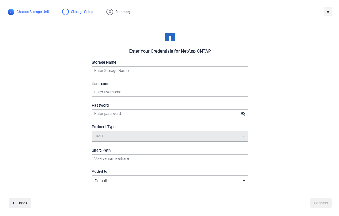
Task: Click the 'Storage Name' label
Action: pyautogui.click(x=104, y=62)
